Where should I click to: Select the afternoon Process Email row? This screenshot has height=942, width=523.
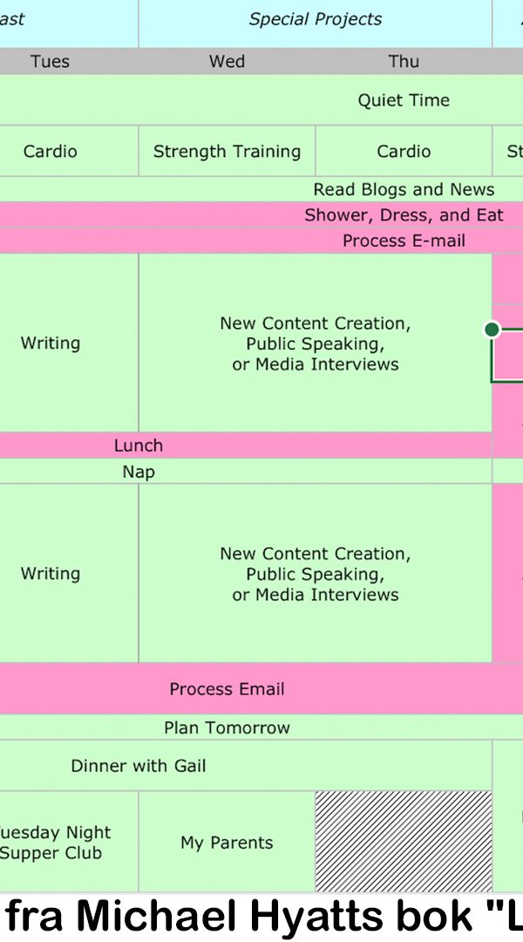(261, 688)
